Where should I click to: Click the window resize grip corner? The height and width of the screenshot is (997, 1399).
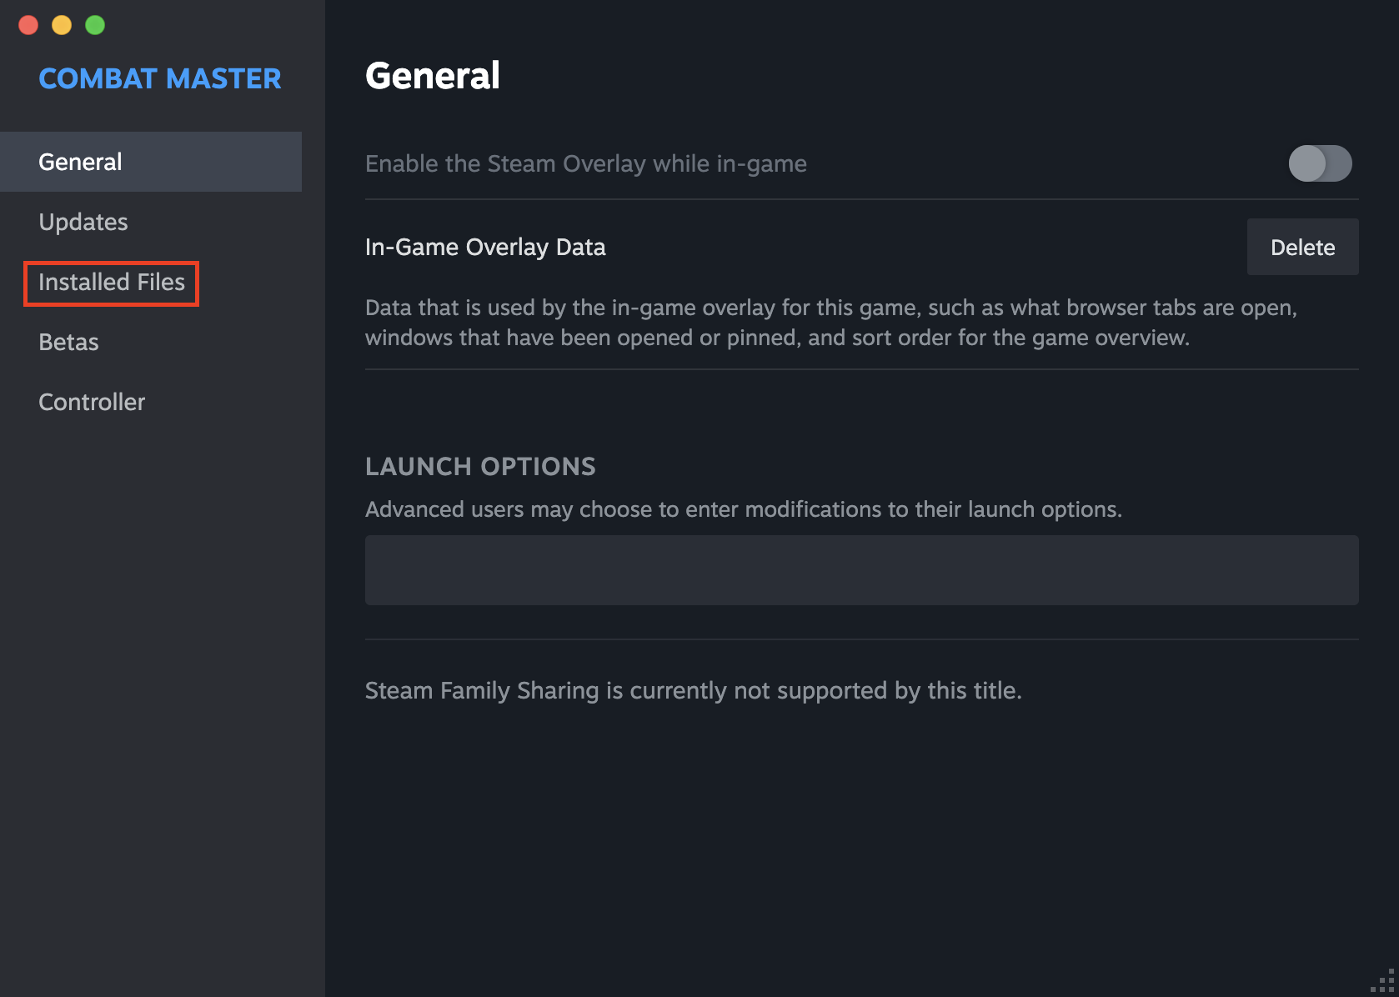pos(1384,982)
